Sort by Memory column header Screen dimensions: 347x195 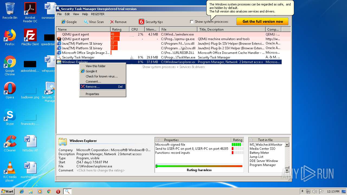pos(152,29)
